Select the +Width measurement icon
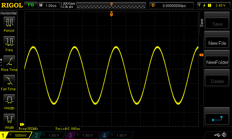 click(x=9, y=100)
